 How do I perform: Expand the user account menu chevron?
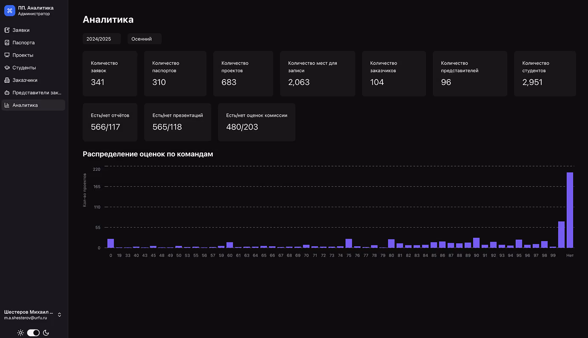point(60,315)
